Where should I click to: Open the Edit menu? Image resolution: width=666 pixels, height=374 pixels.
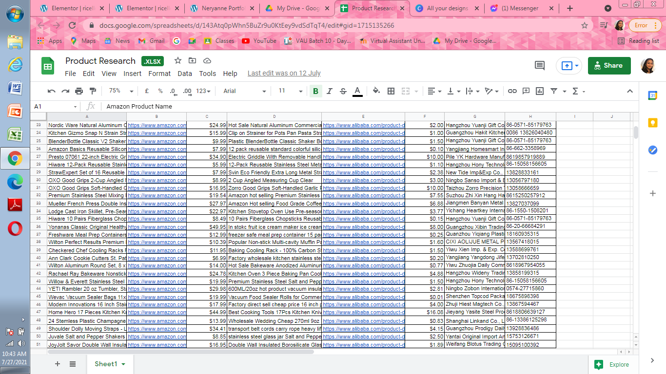[89, 74]
